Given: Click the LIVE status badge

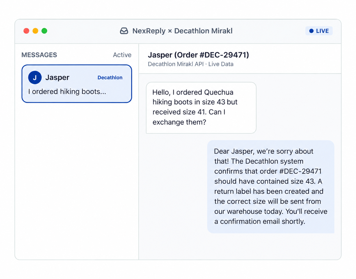Looking at the screenshot, I should pos(319,31).
